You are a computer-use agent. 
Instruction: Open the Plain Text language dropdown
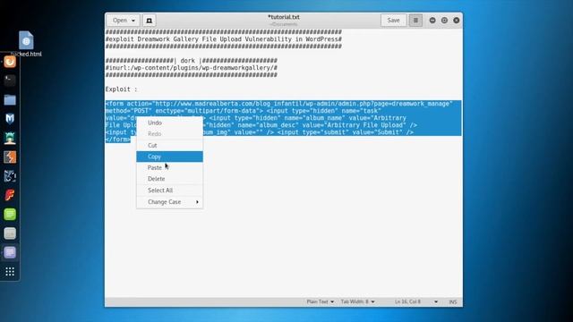(x=321, y=302)
